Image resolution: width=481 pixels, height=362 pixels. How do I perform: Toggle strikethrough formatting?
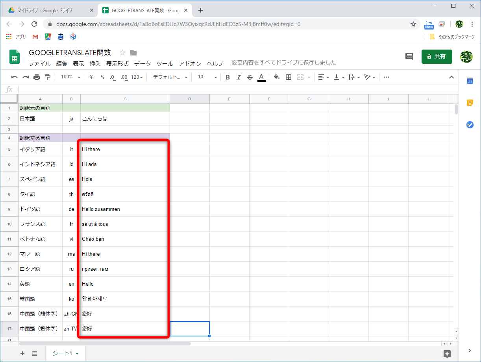tap(250, 77)
